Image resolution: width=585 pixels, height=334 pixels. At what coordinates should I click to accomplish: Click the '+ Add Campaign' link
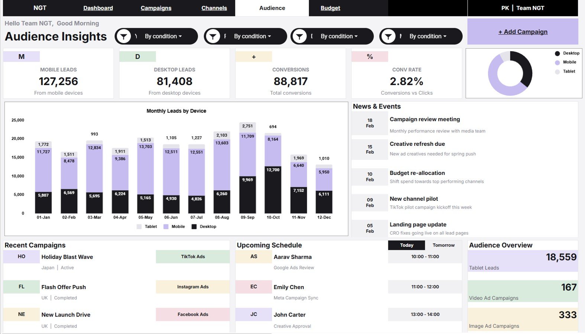click(523, 32)
